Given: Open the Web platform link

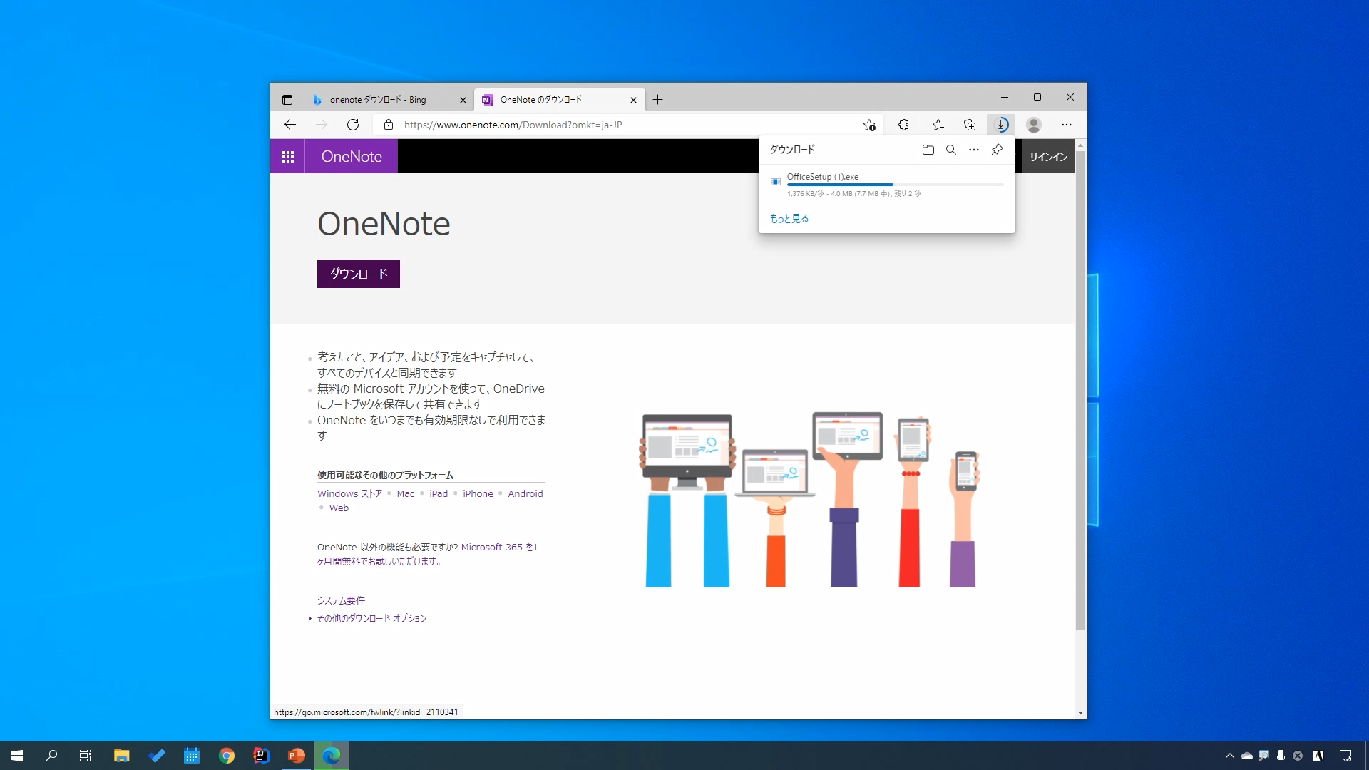Looking at the screenshot, I should coord(339,508).
